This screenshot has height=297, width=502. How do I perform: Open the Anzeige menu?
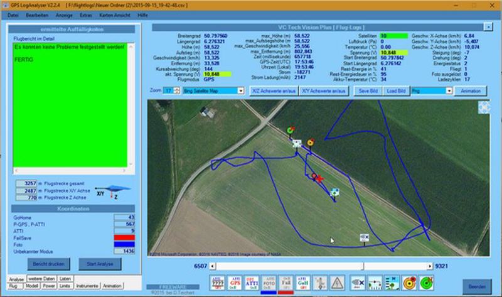coord(64,15)
